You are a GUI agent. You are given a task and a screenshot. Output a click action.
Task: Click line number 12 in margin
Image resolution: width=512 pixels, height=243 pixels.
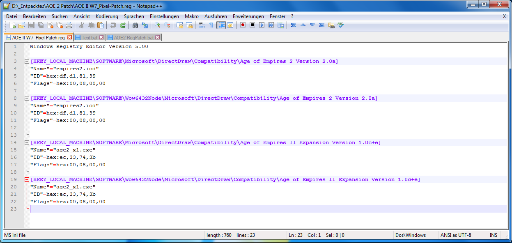(x=14, y=128)
